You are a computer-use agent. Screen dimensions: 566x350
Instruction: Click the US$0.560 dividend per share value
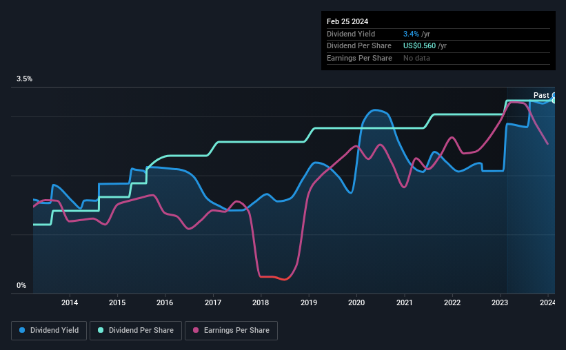(419, 46)
